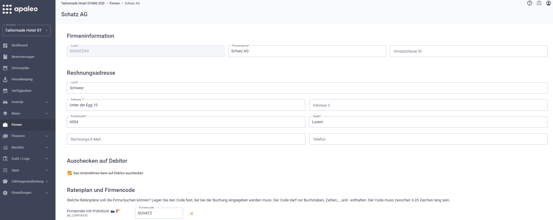Screen dimensions: 553x220
Task: Click the Apps grid icon
Action: 5,170
